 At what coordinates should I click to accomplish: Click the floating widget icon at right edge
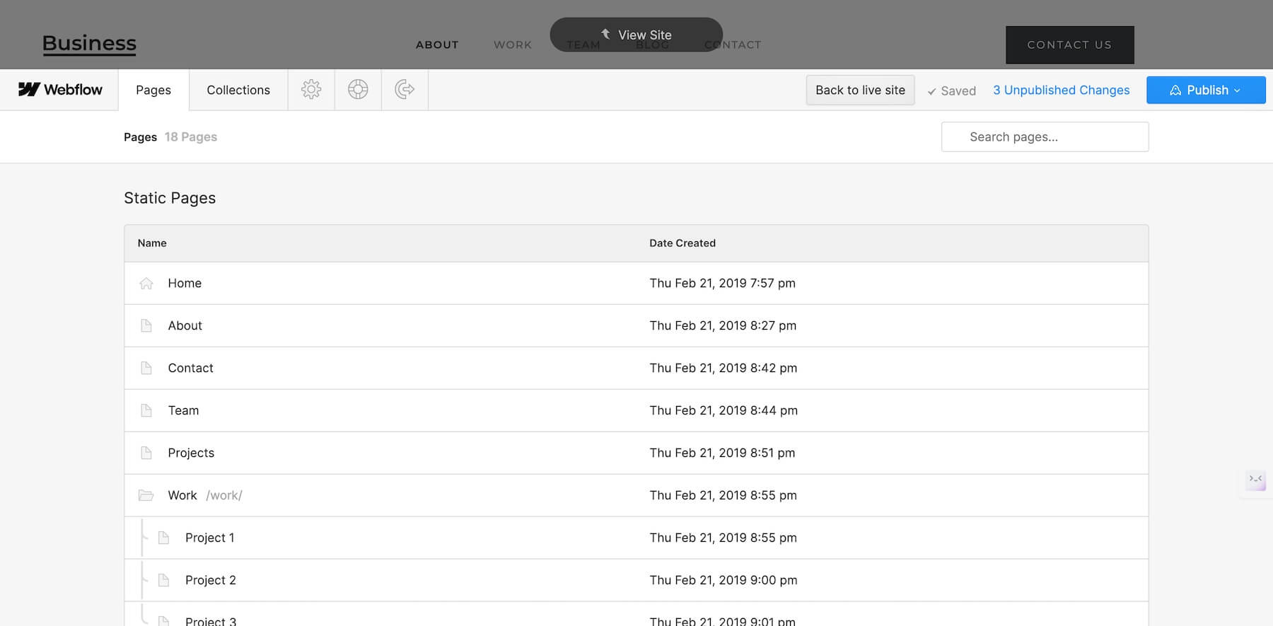(1255, 480)
